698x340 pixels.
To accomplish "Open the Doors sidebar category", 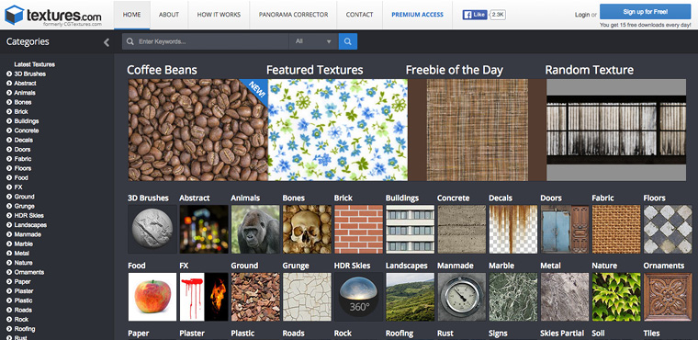I will point(22,149).
